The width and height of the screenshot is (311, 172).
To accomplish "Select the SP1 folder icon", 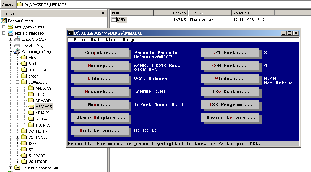I will [24, 149].
